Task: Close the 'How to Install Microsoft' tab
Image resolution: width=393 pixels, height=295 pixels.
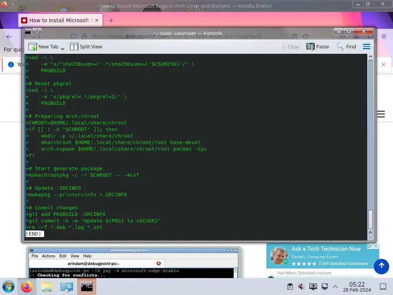Action: (97, 20)
